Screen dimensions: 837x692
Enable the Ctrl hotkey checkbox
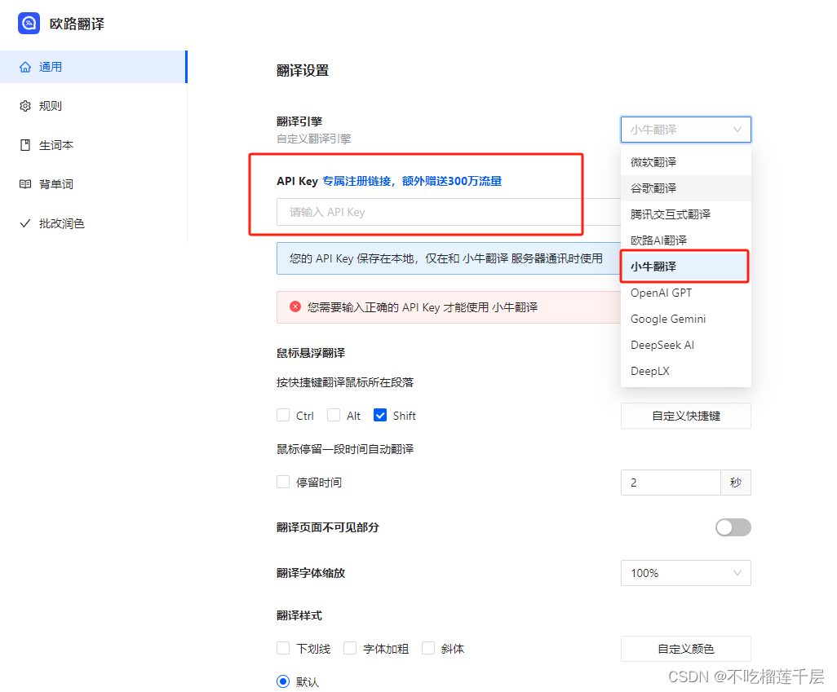pos(283,415)
